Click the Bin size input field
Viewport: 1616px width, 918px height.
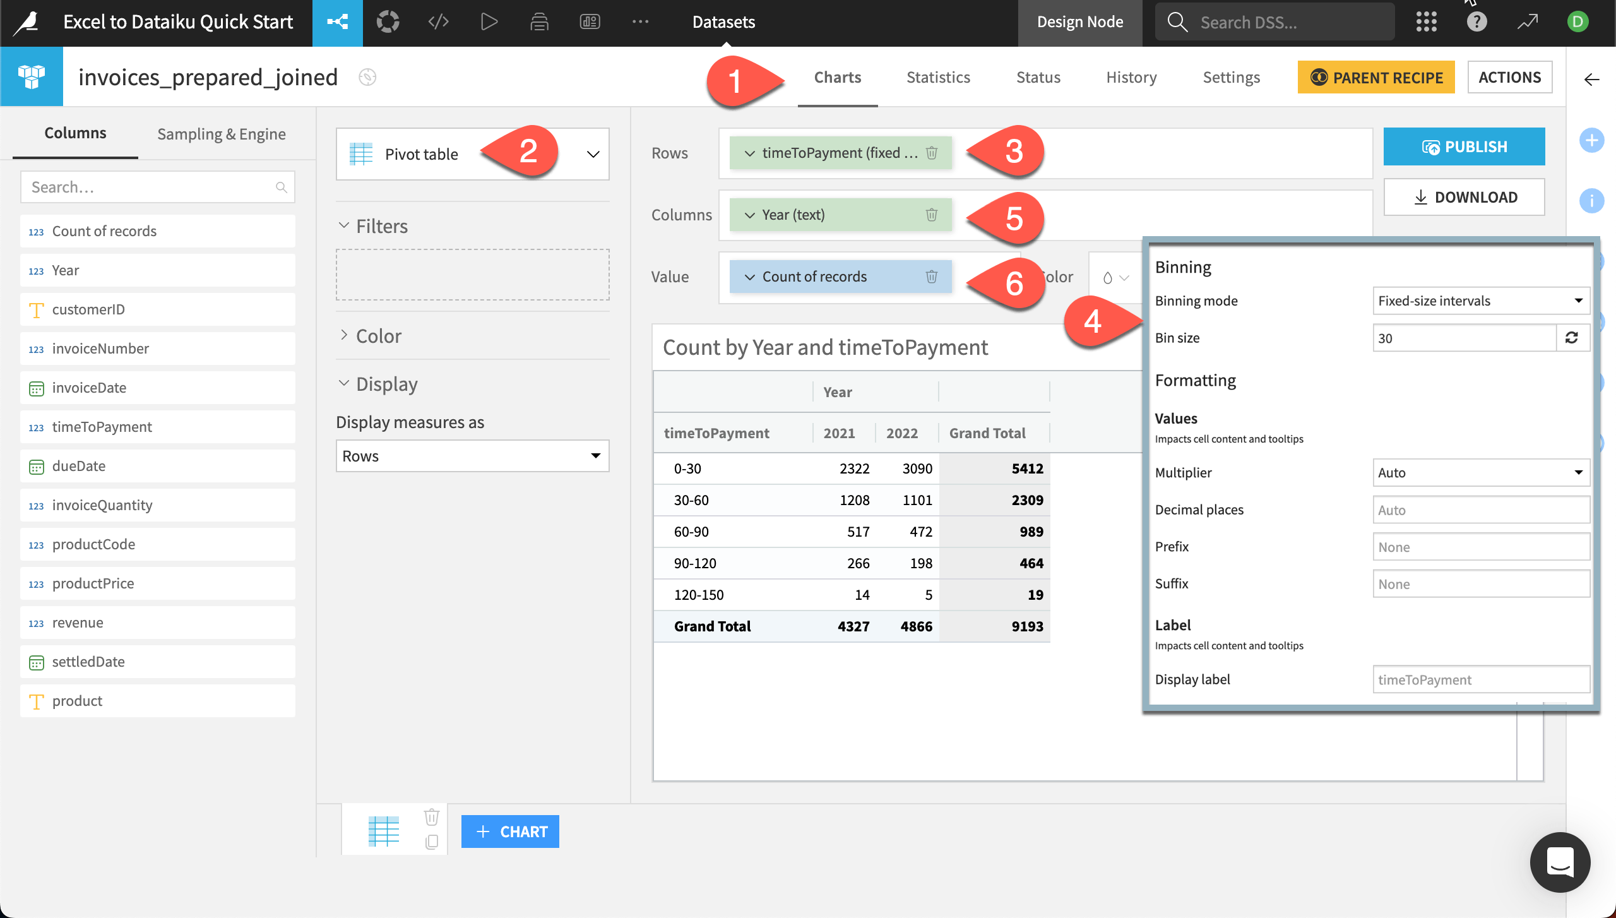coord(1464,338)
